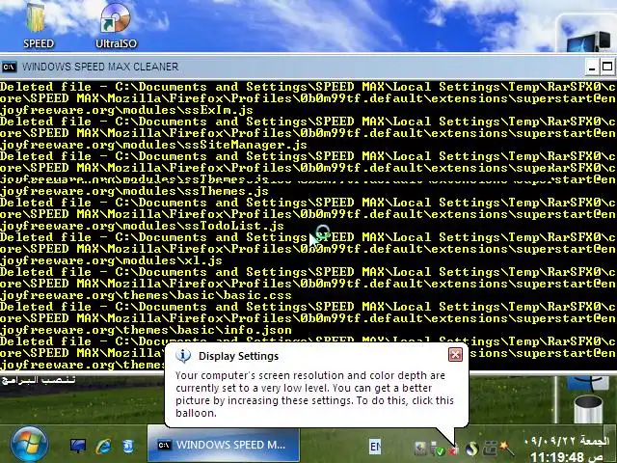The image size is (617, 463).
Task: Minimize the WINDOWS SPEED MAX CLEANER window
Action: pyautogui.click(x=592, y=67)
